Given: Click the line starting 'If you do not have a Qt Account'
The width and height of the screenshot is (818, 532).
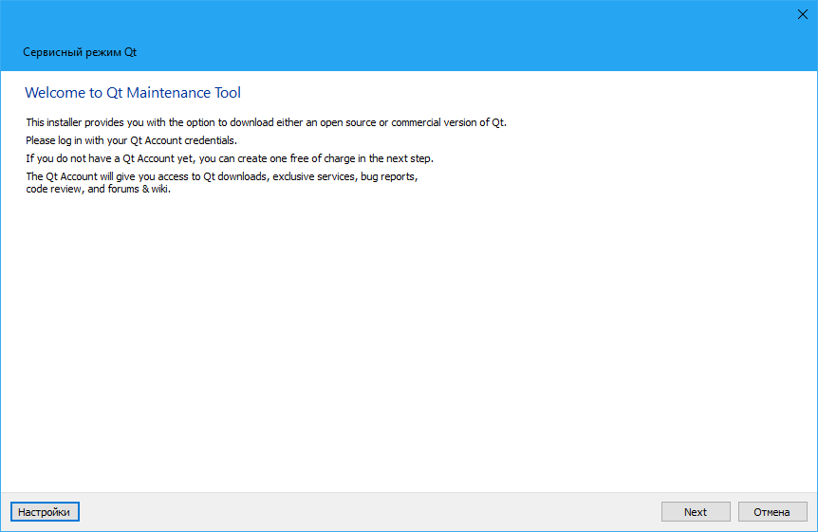Looking at the screenshot, I should pos(230,158).
